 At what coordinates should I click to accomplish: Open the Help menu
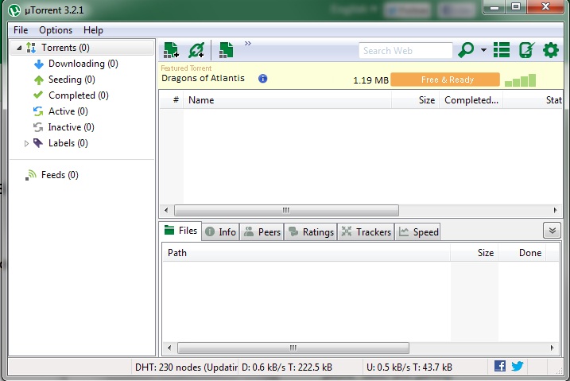(x=94, y=29)
